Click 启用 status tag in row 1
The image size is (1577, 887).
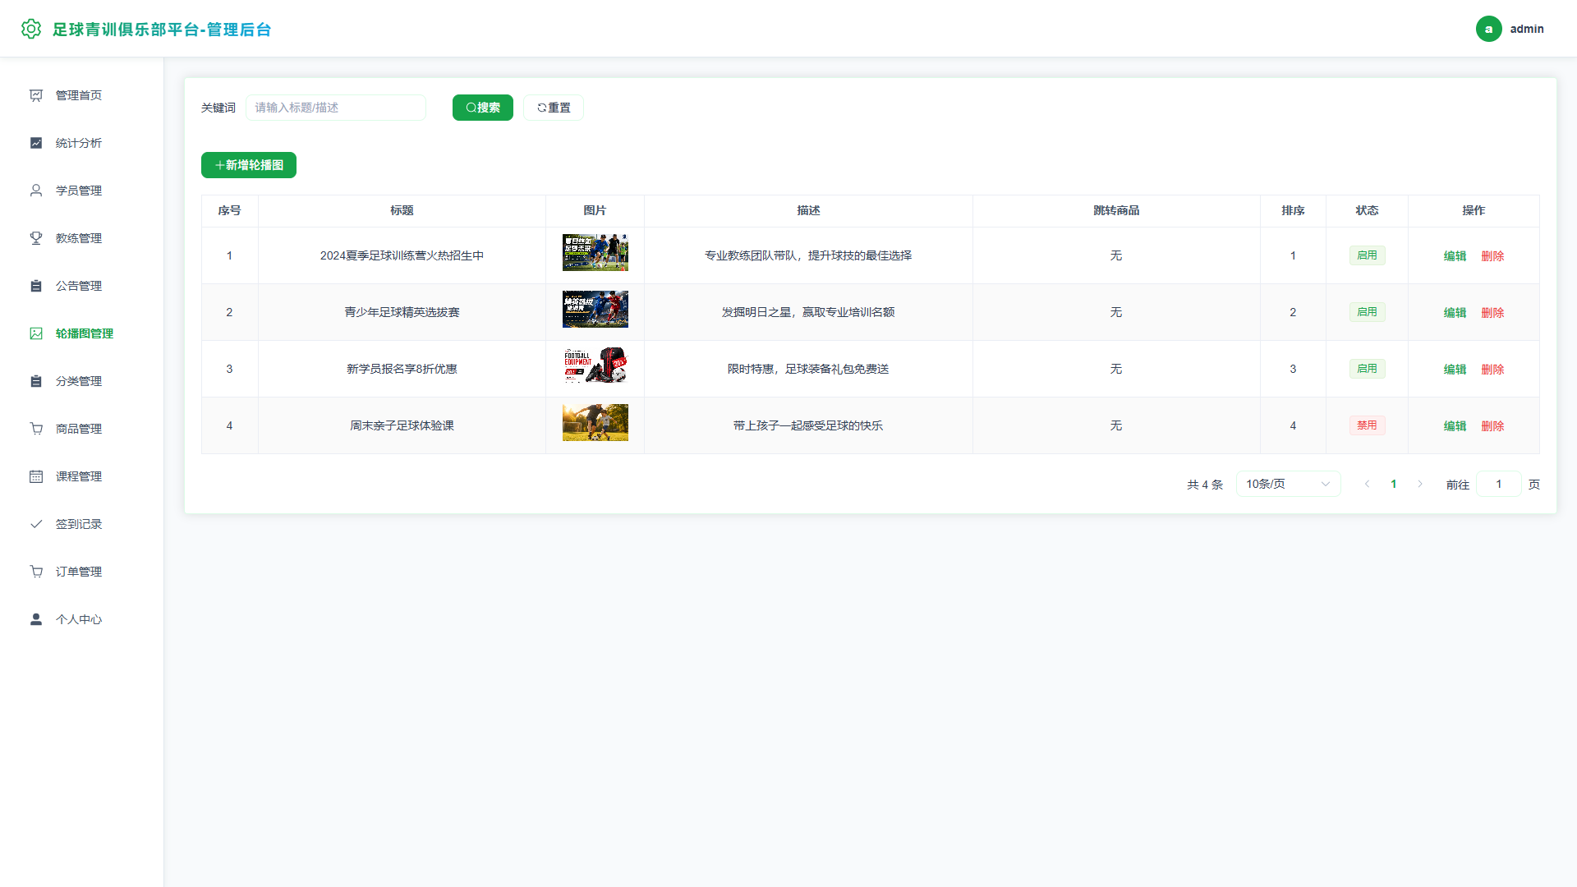1367,255
